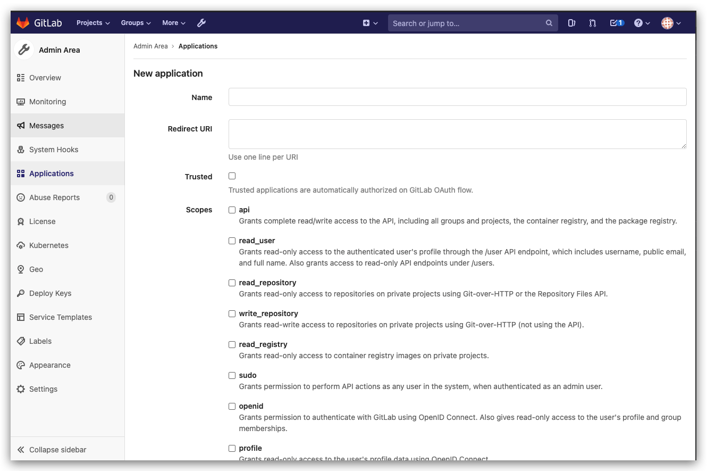Click the Kubernetes cloud icon
Viewport: 707px width, 471px height.
pos(21,245)
